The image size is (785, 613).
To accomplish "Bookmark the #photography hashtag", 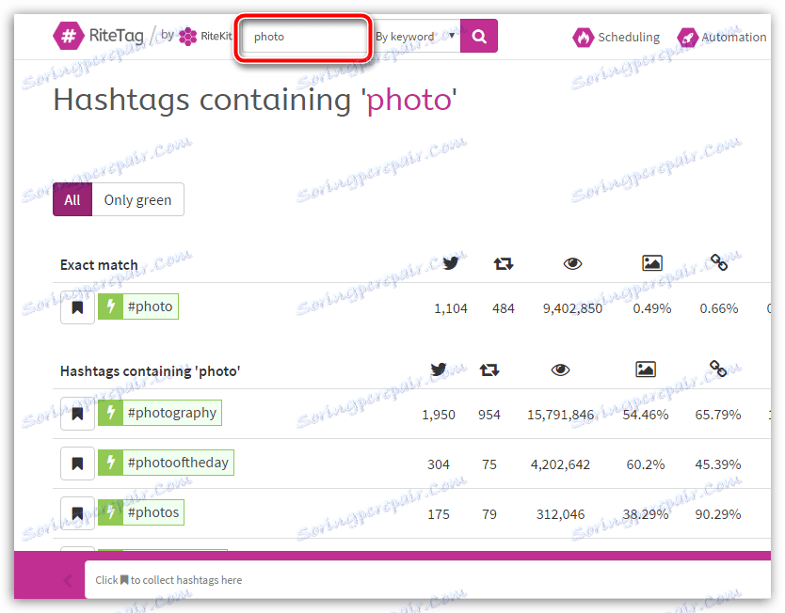I will 77,414.
